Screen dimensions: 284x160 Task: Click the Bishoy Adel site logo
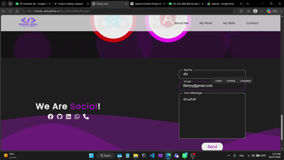(x=28, y=22)
